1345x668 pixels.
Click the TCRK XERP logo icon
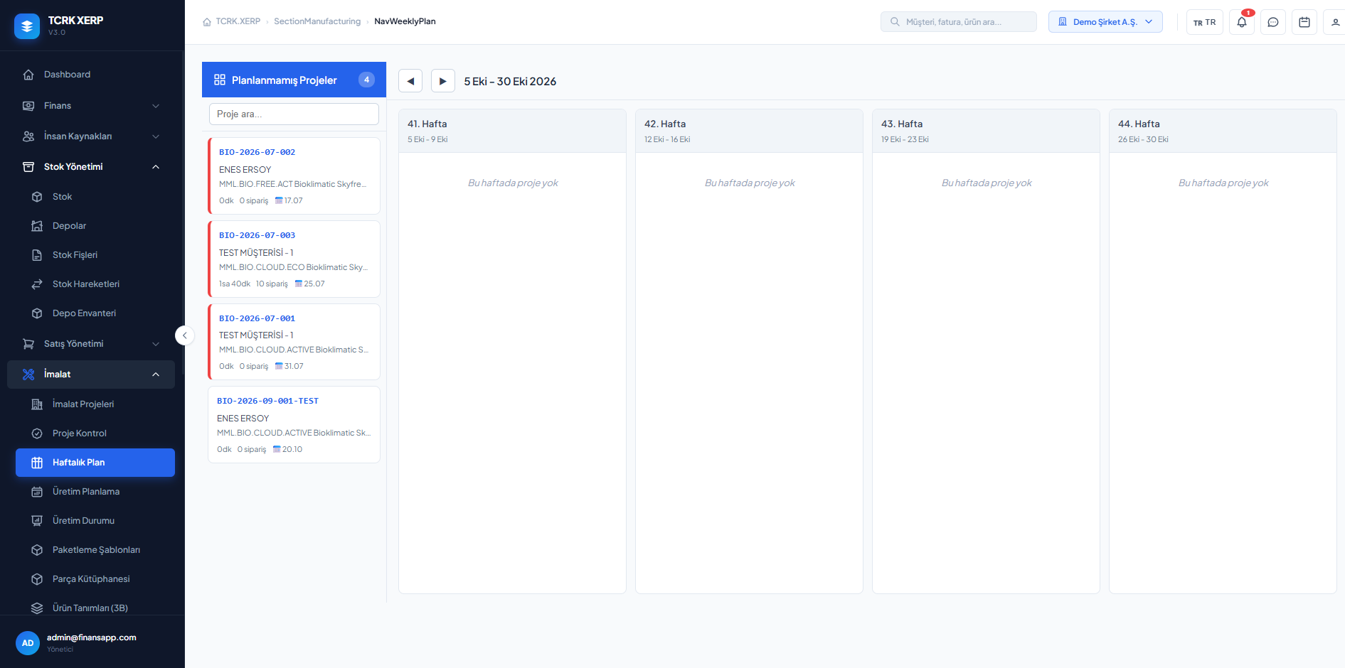27,26
